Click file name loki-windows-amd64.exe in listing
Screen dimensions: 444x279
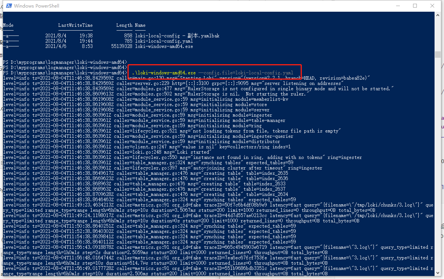point(164,46)
